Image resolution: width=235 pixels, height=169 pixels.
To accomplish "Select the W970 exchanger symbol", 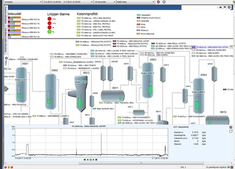I will 130,73.
